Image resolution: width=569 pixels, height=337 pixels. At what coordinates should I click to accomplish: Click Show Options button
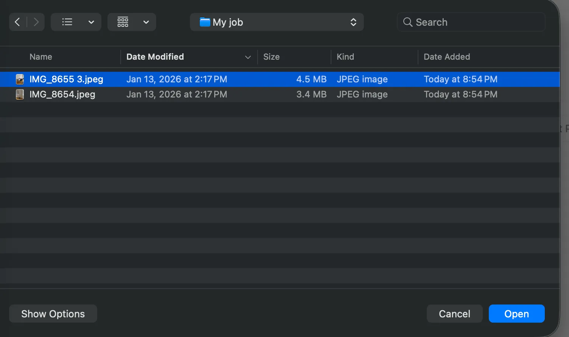(x=53, y=314)
